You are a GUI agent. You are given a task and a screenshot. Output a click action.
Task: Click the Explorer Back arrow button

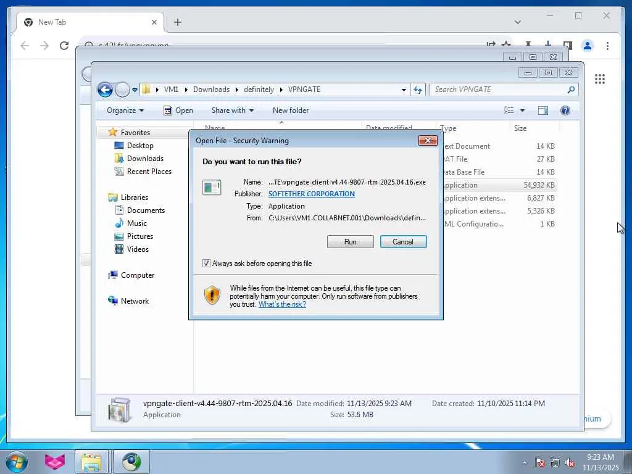(105, 89)
